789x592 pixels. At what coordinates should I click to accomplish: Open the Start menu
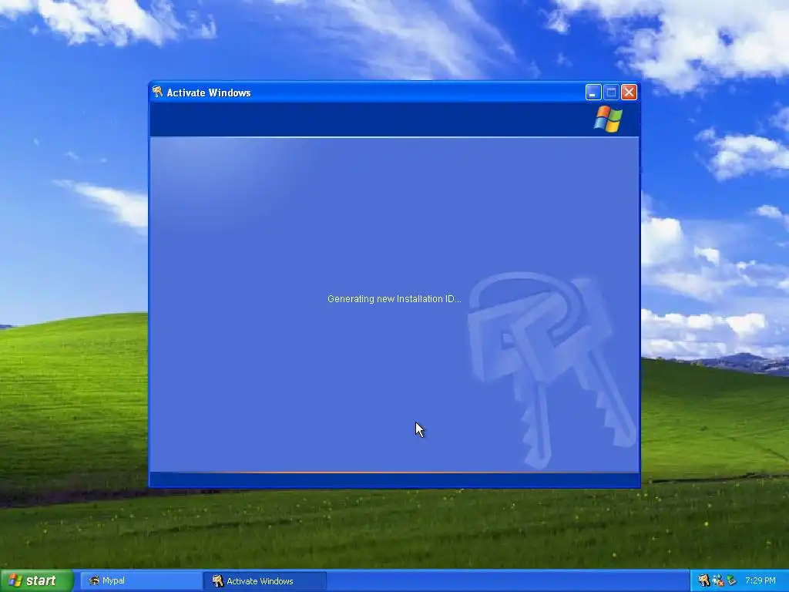(37, 580)
